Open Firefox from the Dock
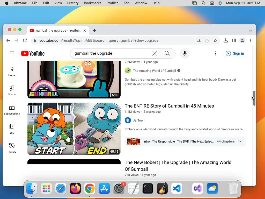Image resolution: width=265 pixels, height=199 pixels. (x=75, y=188)
